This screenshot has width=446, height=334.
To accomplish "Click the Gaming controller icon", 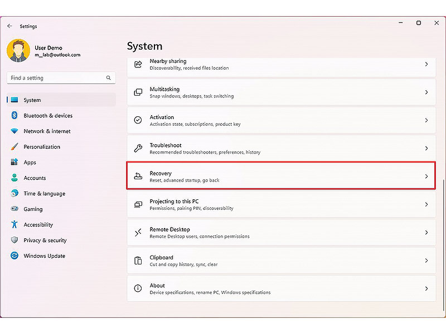I will pos(14,209).
